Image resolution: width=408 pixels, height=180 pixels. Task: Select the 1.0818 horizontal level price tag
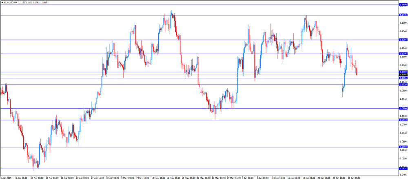[x=403, y=120]
